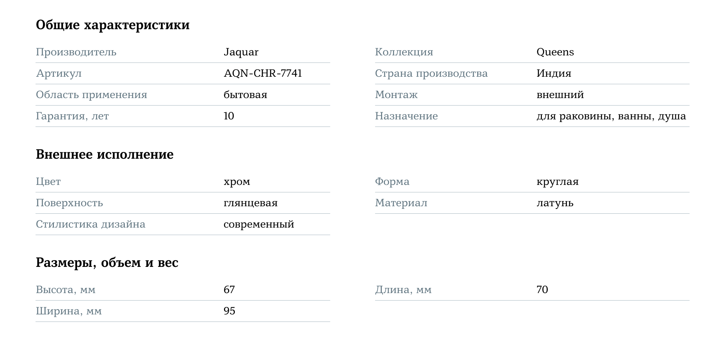Click the design style value 'современный'
Viewport: 718px width, 338px height.
(x=259, y=224)
